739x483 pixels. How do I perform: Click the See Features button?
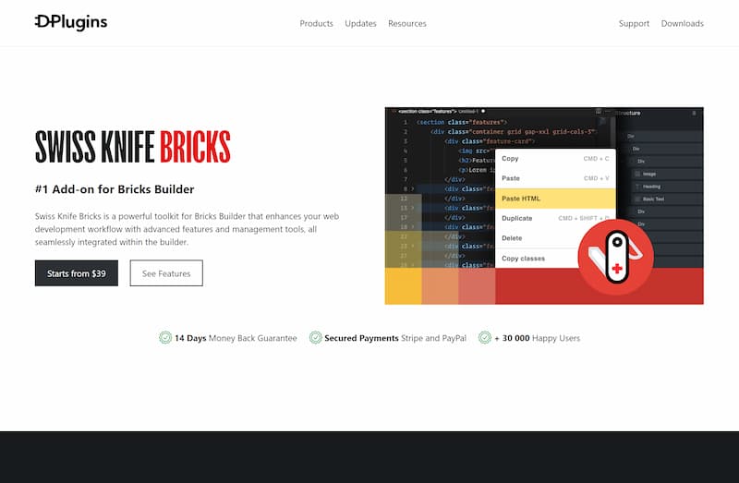click(166, 273)
